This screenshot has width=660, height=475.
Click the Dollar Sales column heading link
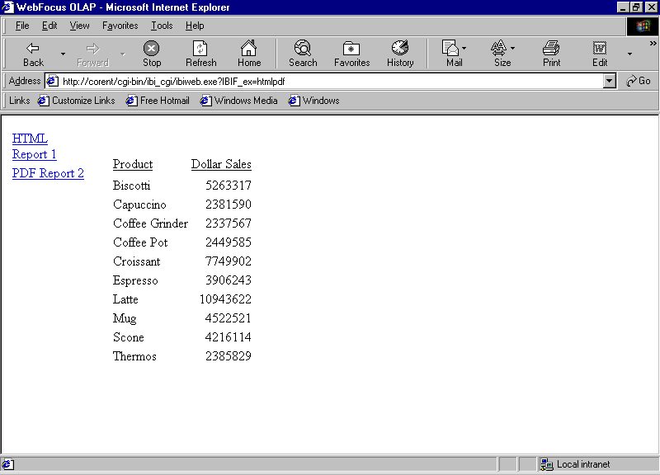(x=220, y=164)
